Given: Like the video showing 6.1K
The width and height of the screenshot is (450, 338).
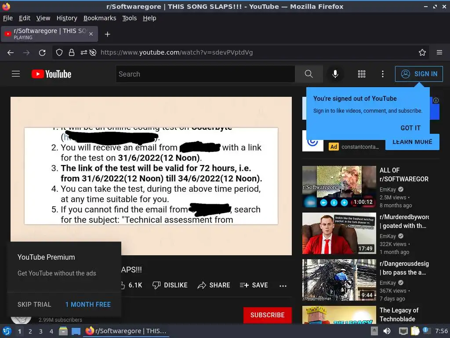Looking at the screenshot, I should coord(132,285).
